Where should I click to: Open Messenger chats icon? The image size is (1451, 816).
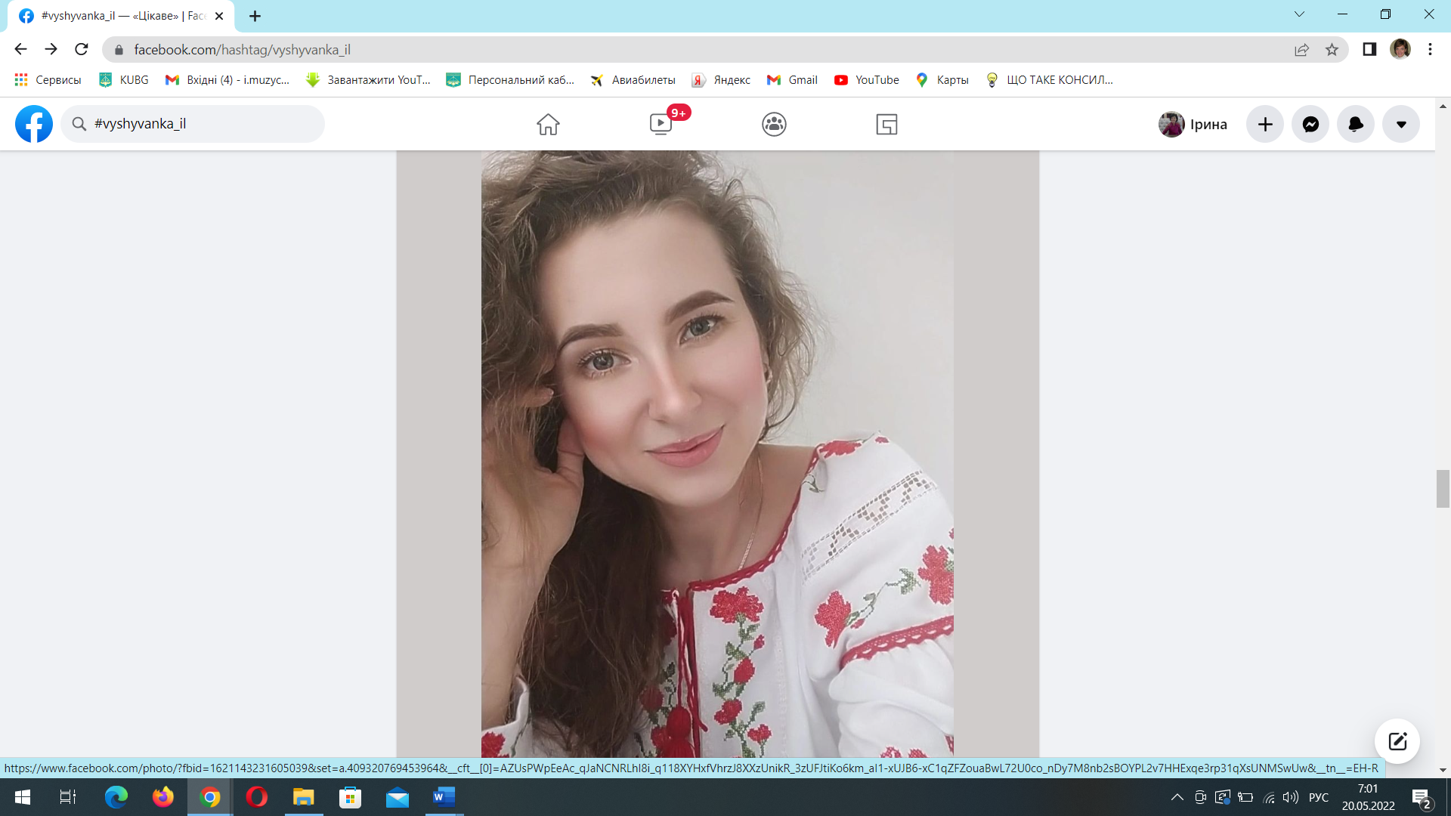coord(1310,124)
